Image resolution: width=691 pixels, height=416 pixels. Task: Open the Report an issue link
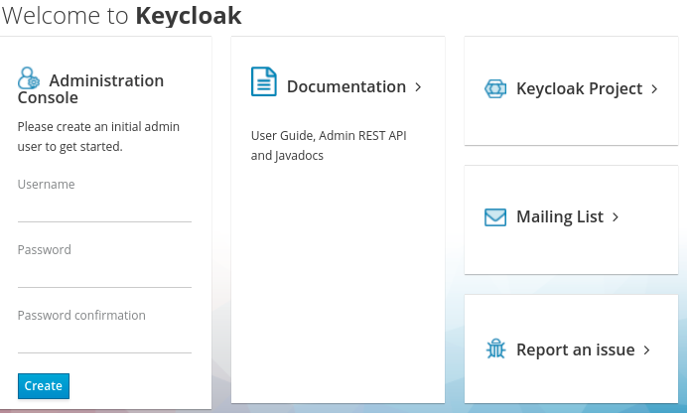[x=575, y=350]
